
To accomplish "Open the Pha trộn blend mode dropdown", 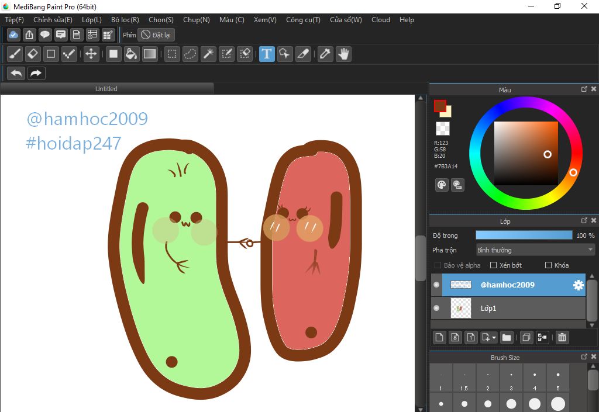I will (x=535, y=250).
